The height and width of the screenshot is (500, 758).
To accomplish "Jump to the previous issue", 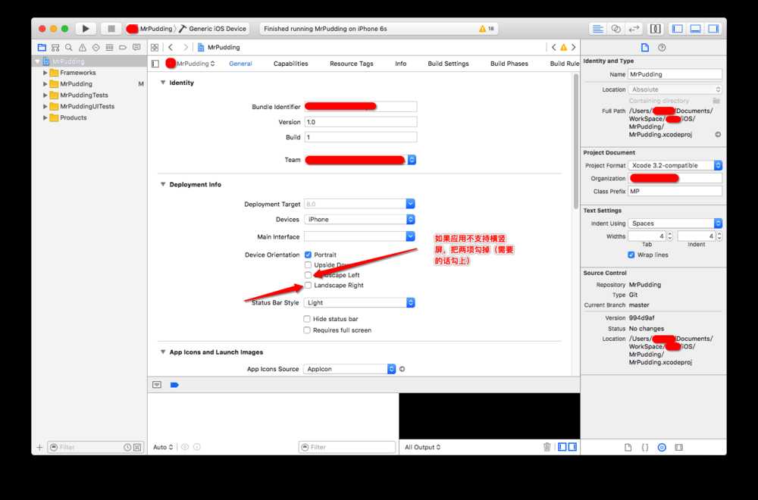I will tap(554, 47).
